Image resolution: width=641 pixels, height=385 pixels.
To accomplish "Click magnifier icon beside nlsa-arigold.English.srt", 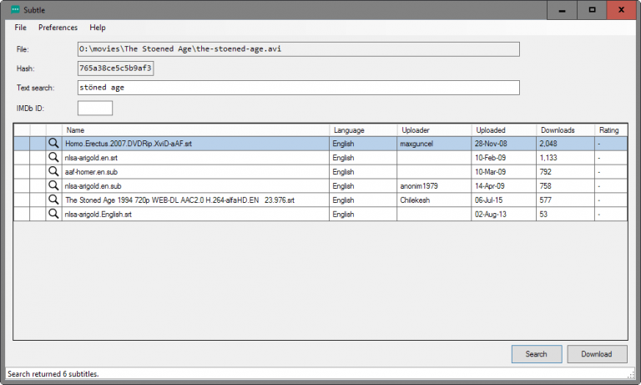I will 53,215.
